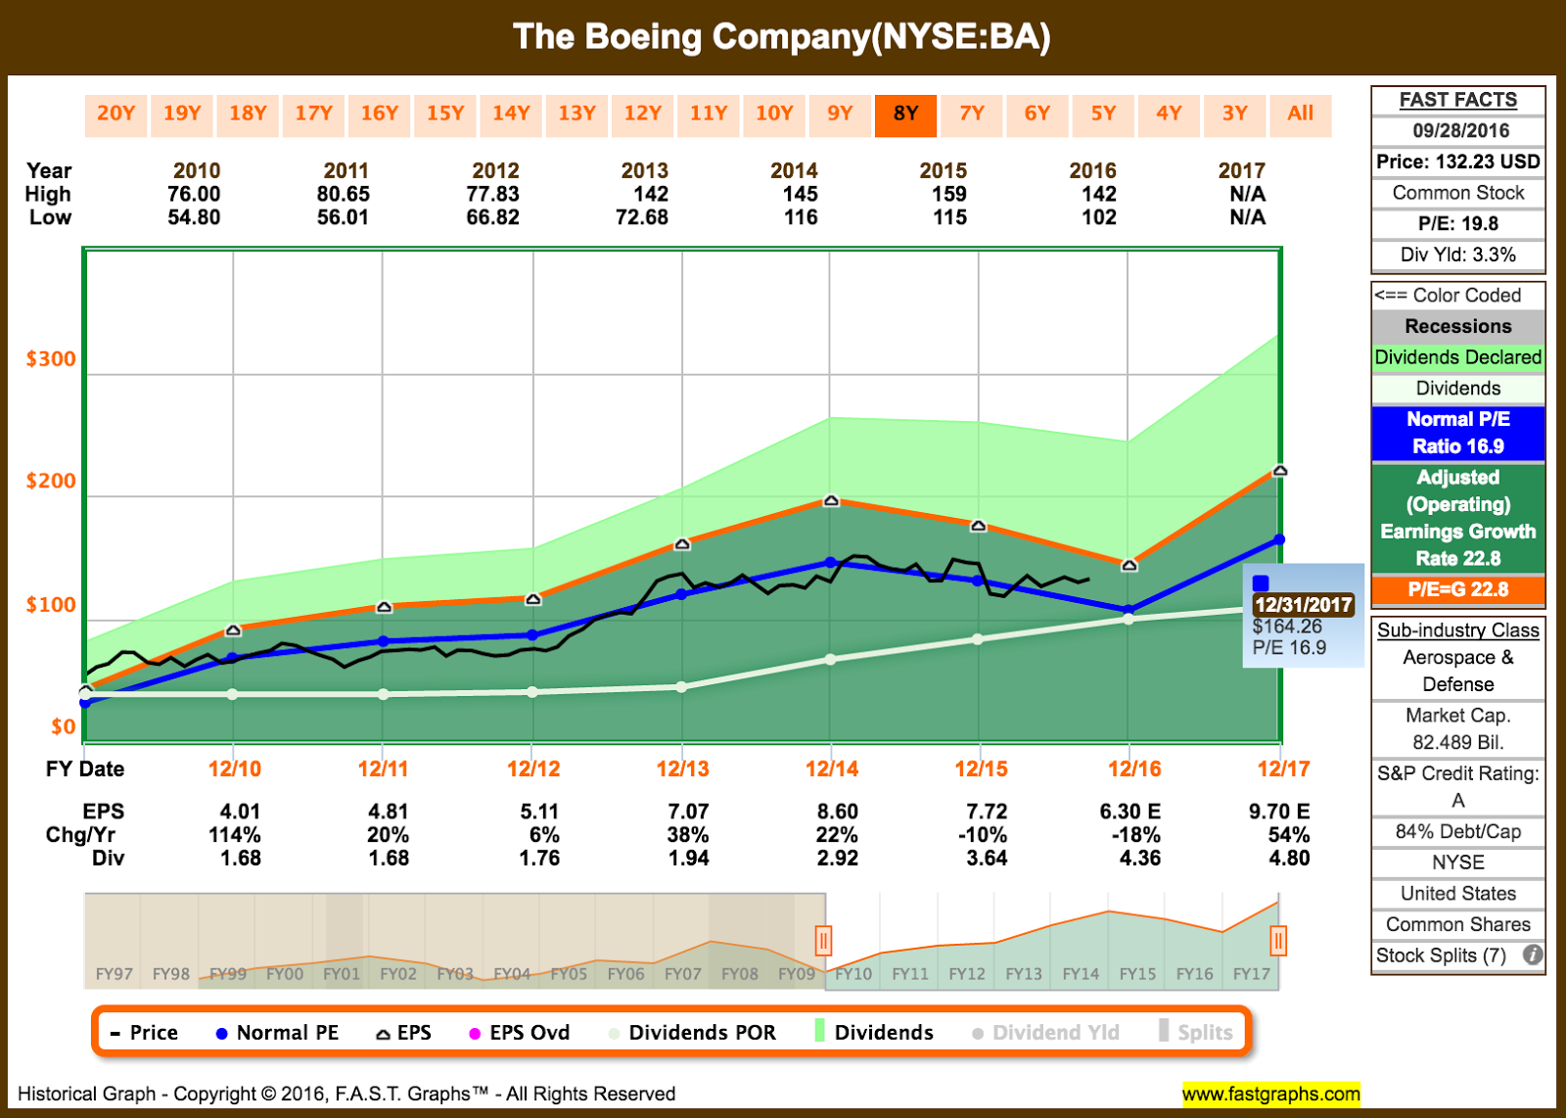Click the Normal PE point at 12/14
The image size is (1566, 1118).
pos(831,563)
